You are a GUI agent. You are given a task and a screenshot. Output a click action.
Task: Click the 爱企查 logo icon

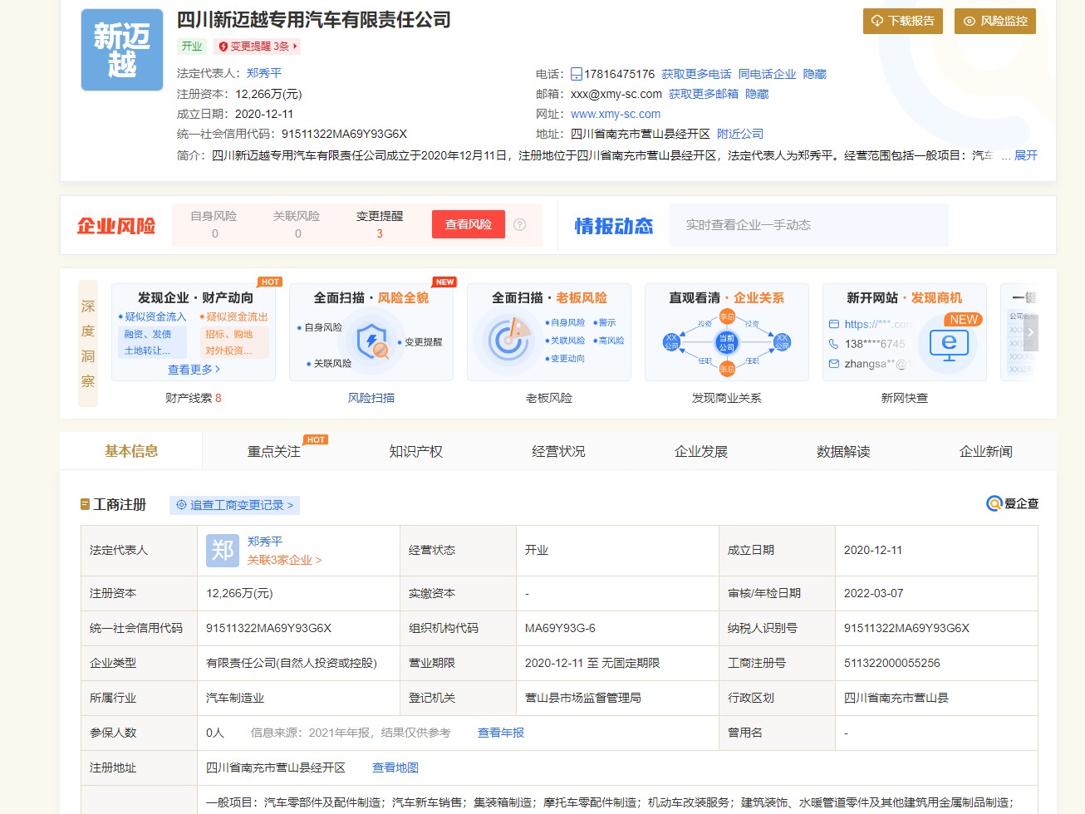pos(994,503)
